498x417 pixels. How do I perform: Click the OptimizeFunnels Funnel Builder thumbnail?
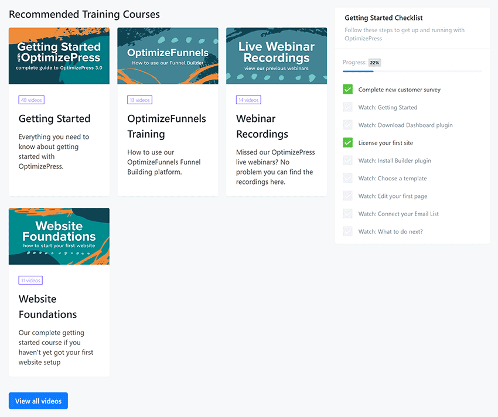(x=168, y=56)
